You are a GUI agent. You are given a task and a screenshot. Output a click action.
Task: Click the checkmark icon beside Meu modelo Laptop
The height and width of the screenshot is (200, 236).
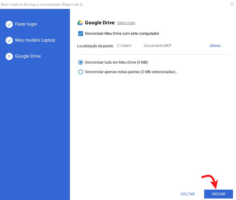[x=9, y=40]
